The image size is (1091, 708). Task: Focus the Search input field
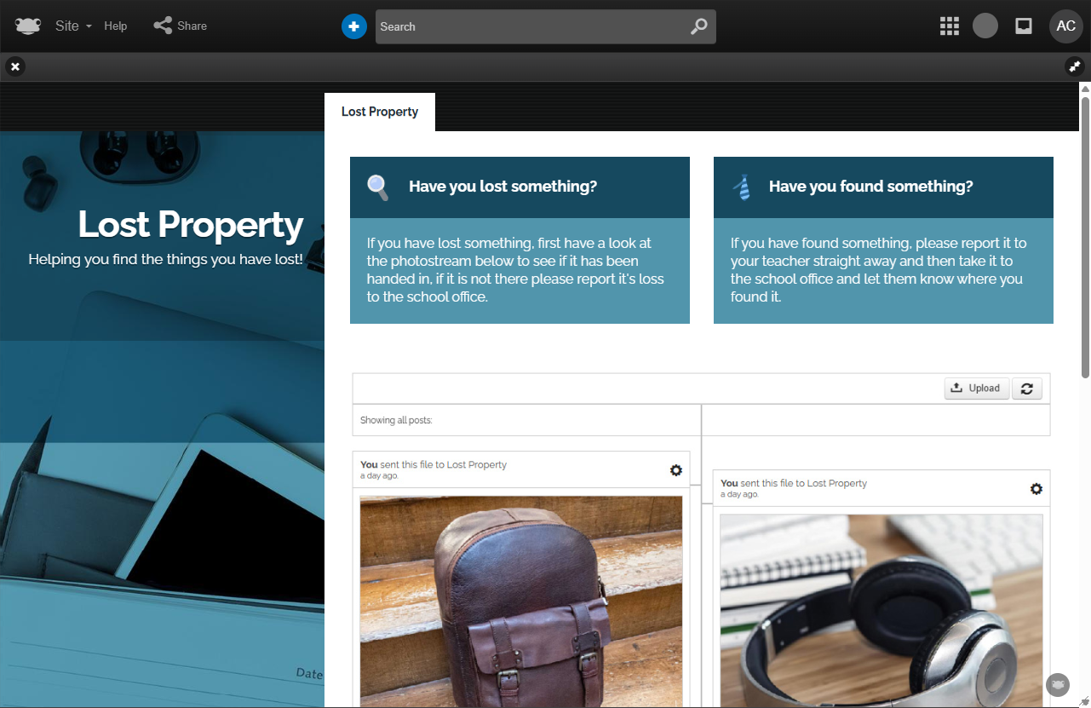[531, 26]
